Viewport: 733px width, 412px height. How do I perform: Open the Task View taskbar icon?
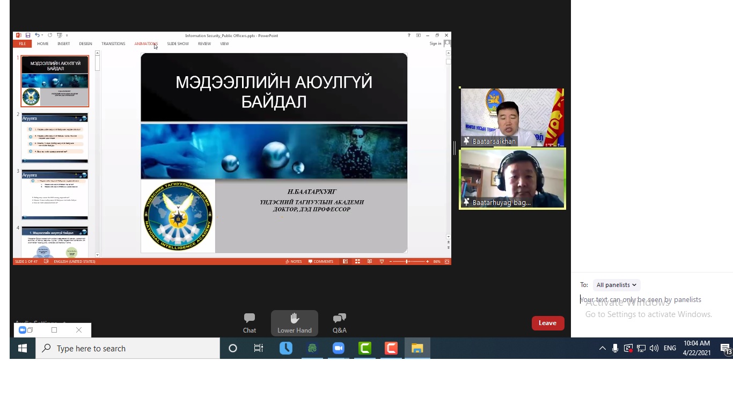point(258,348)
